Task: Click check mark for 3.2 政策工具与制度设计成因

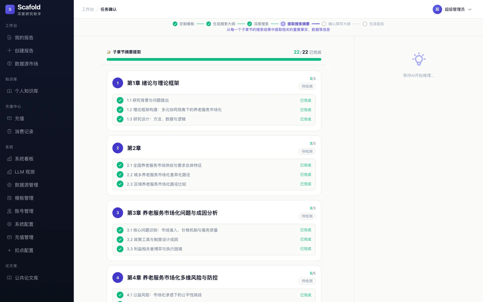Action: point(120,240)
